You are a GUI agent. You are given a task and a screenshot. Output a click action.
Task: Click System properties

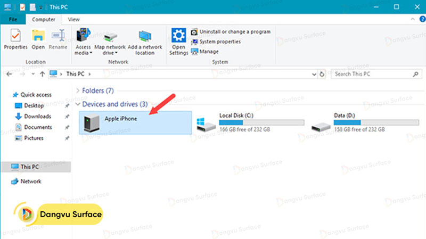pos(216,42)
